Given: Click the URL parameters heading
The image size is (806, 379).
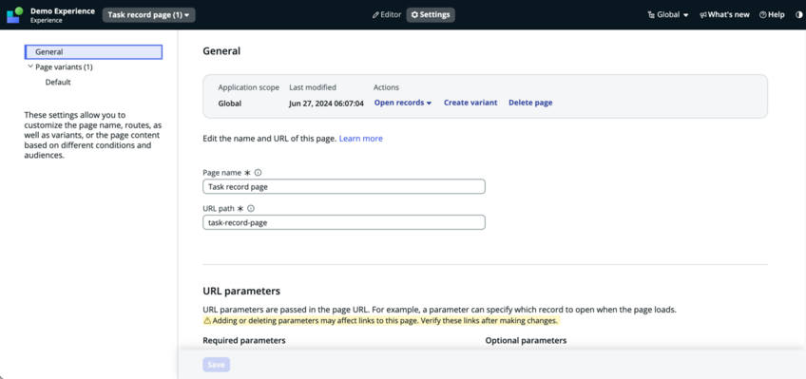Looking at the screenshot, I should [x=241, y=292].
